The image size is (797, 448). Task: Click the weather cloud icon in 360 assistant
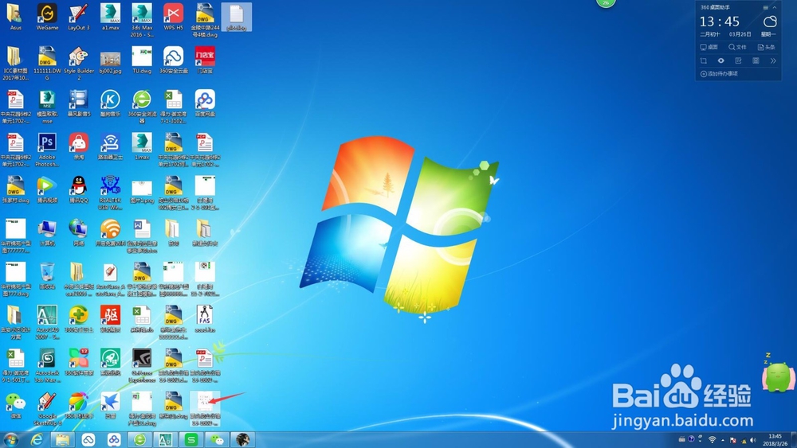[x=770, y=21]
